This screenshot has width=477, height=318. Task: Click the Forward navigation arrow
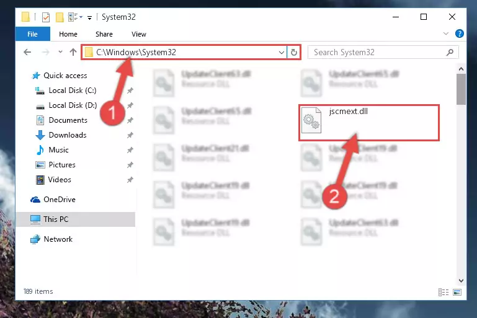click(x=45, y=52)
